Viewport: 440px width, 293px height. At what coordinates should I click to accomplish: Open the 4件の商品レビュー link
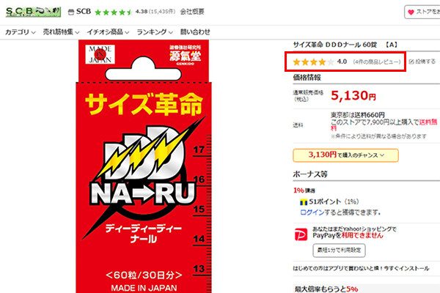pyautogui.click(x=377, y=62)
